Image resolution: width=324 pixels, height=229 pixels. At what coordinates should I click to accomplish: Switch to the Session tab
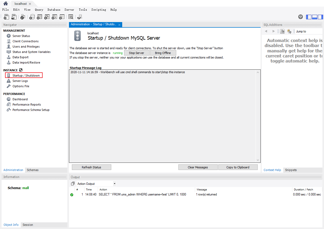(28, 225)
